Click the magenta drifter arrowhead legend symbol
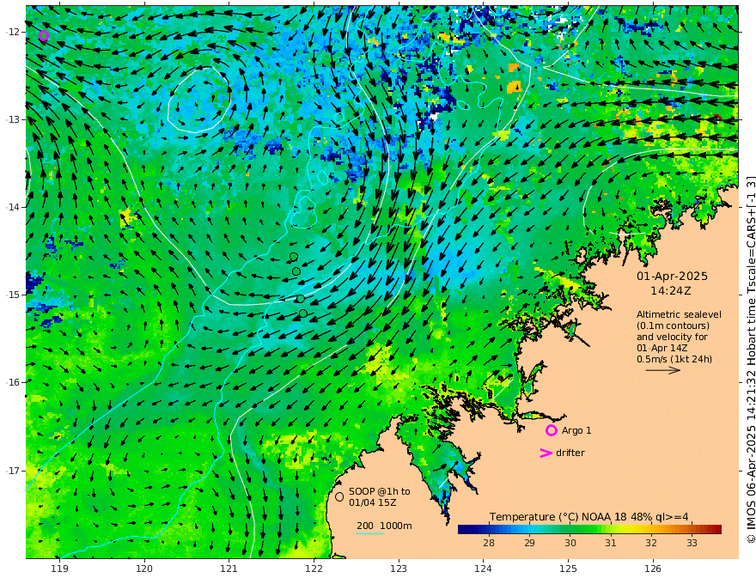 click(x=546, y=453)
